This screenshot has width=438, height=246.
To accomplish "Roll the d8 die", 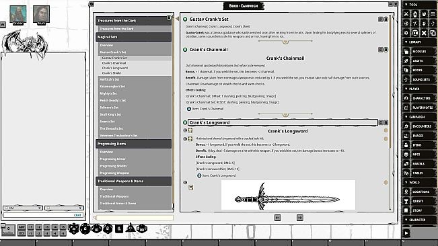I will (108, 229).
